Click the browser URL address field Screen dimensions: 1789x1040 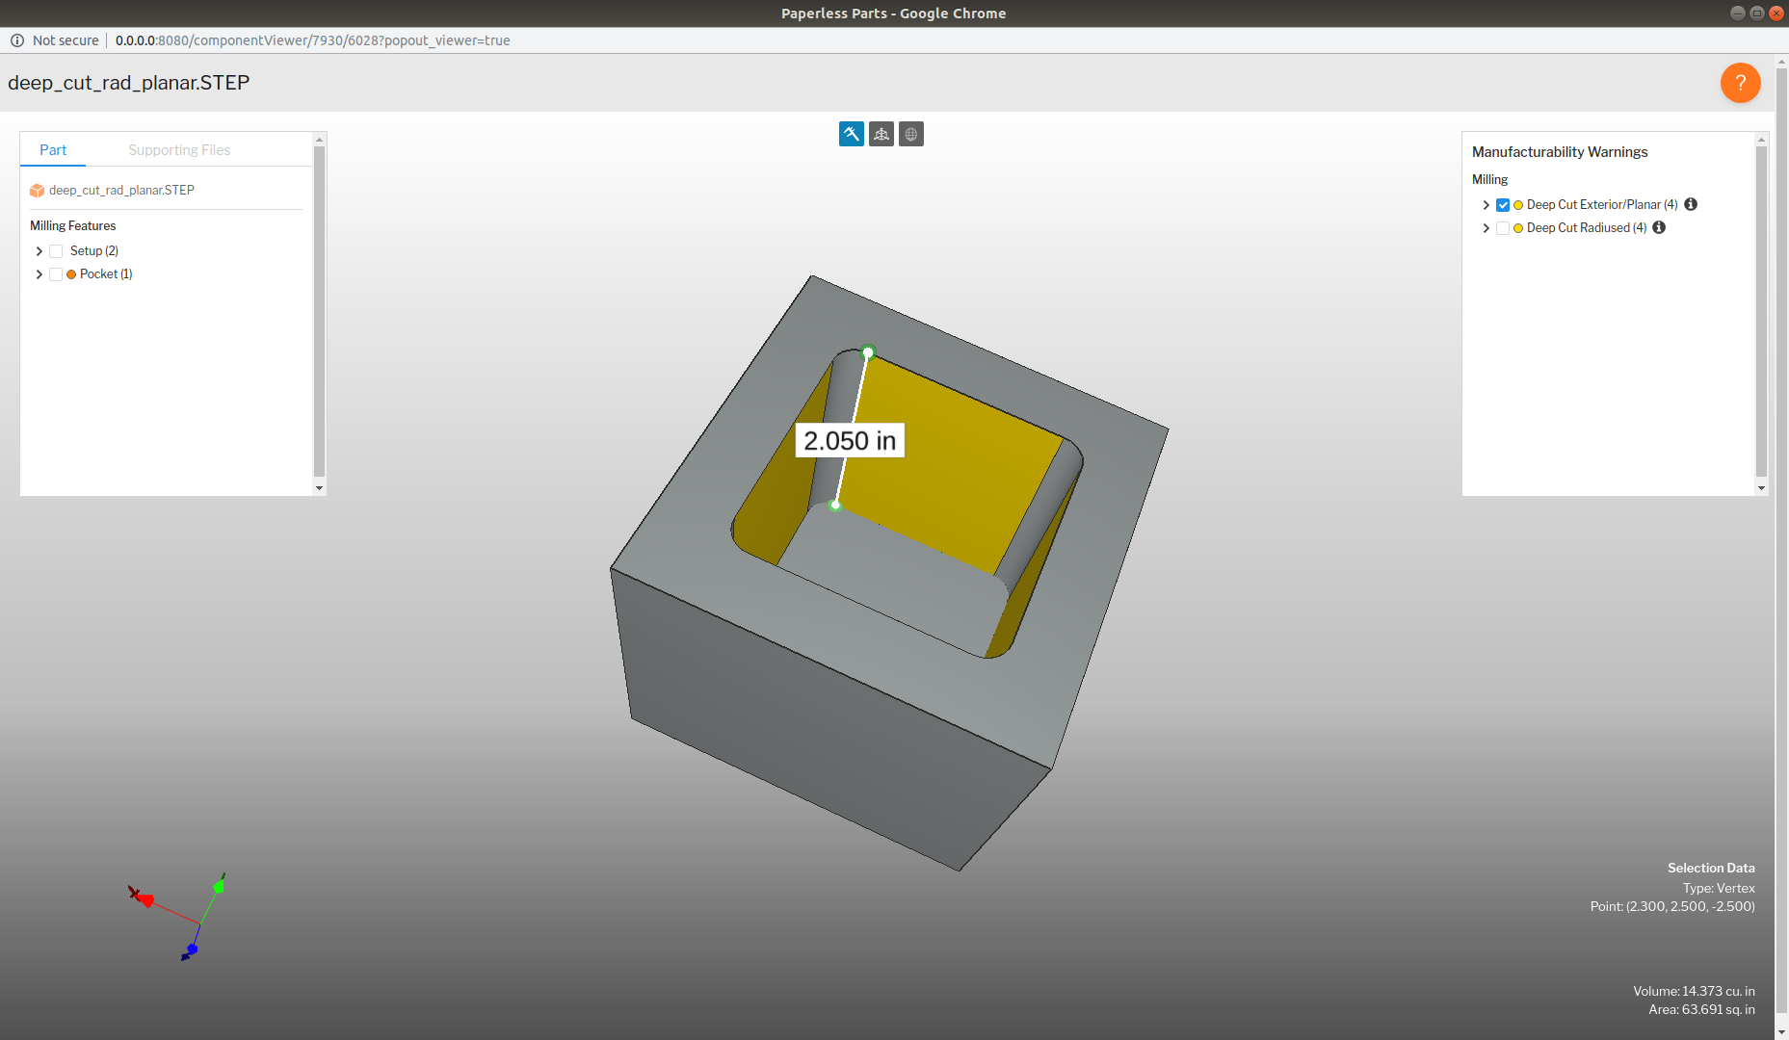(x=312, y=40)
